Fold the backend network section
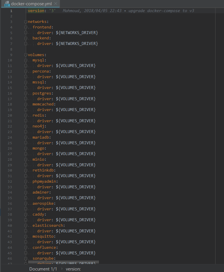Screen dimensions: 224x272 click(26, 38)
